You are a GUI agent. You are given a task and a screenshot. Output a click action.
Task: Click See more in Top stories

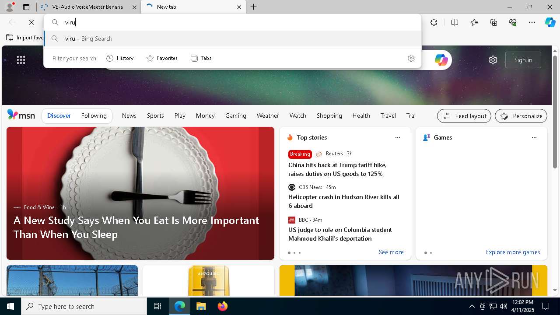(391, 252)
